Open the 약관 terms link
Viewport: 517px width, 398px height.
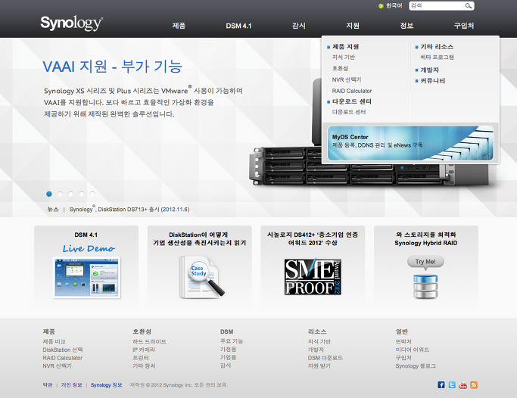point(48,385)
